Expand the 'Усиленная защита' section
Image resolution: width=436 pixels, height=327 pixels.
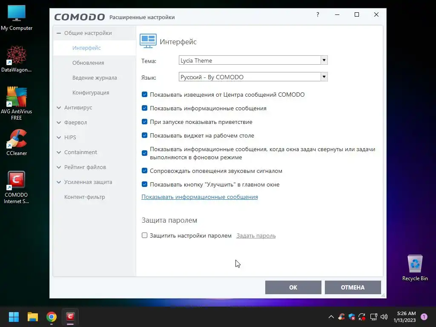coord(59,182)
